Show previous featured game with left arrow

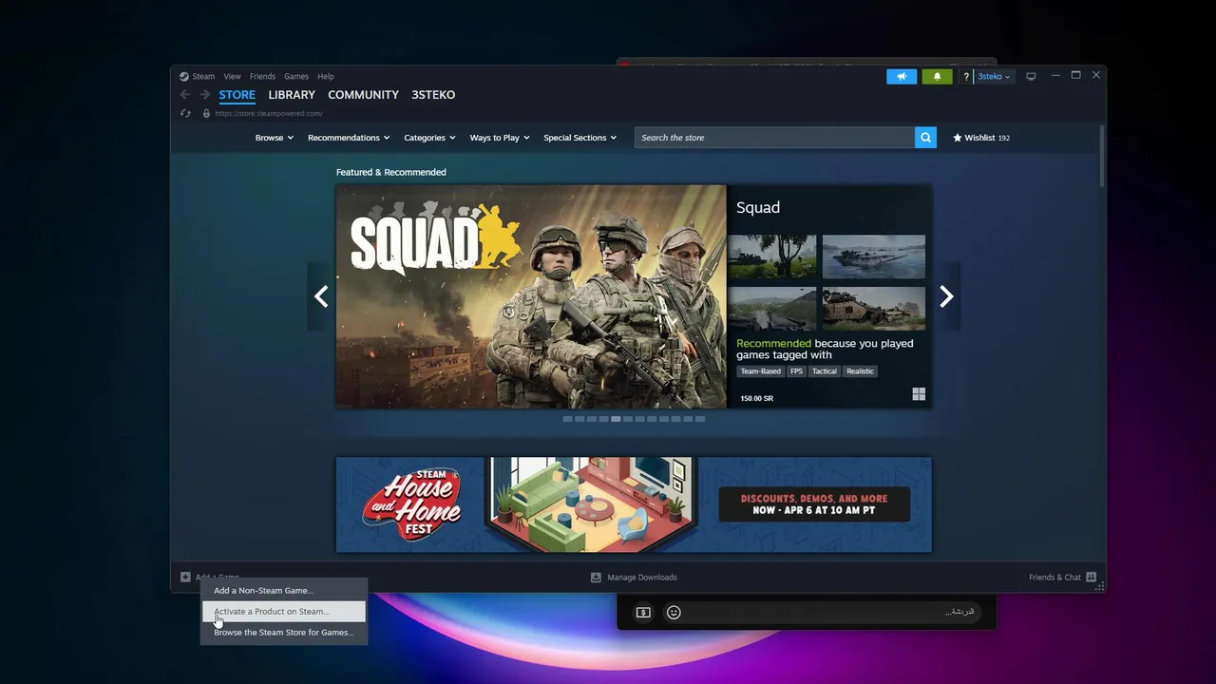pyautogui.click(x=321, y=296)
